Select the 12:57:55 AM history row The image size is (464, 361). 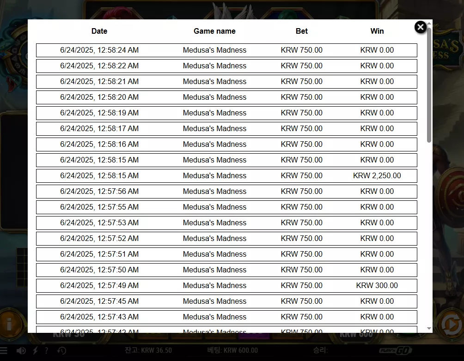tap(226, 207)
